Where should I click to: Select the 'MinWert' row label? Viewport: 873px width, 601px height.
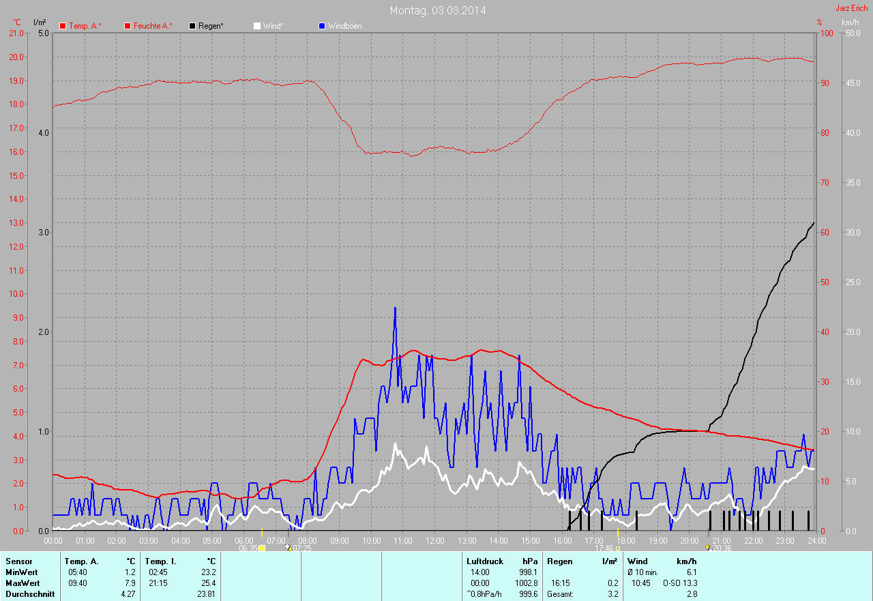(x=23, y=572)
